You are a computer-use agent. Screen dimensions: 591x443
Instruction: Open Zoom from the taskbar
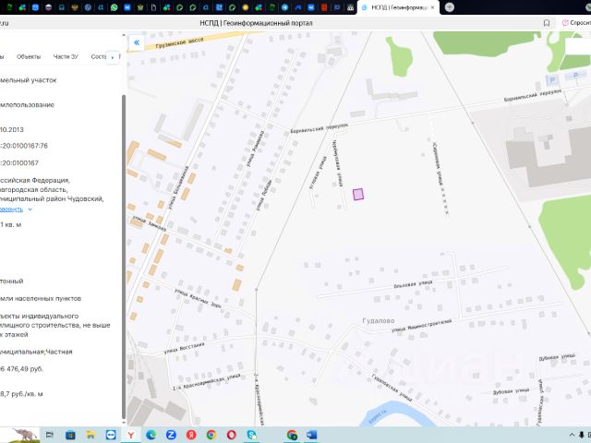(171, 435)
